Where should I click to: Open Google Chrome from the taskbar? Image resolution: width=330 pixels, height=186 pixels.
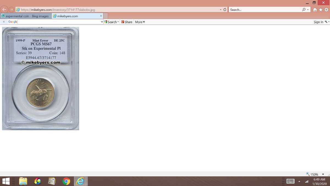(x=66, y=181)
